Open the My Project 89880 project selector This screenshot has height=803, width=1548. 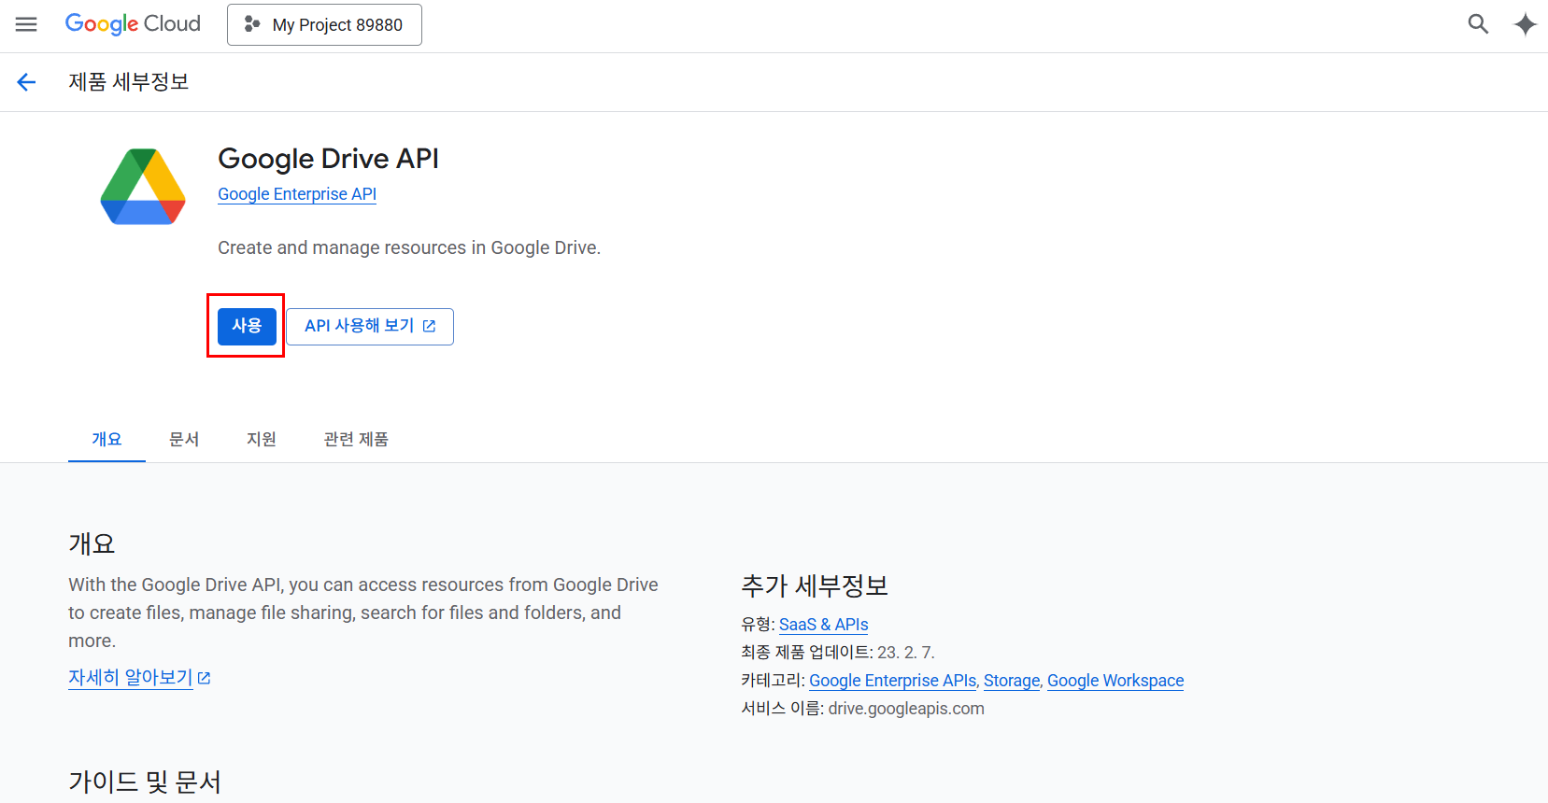pyautogui.click(x=324, y=24)
